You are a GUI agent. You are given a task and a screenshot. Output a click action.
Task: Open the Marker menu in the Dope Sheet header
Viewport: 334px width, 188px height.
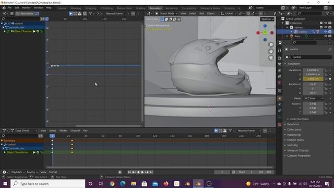coord(63,131)
